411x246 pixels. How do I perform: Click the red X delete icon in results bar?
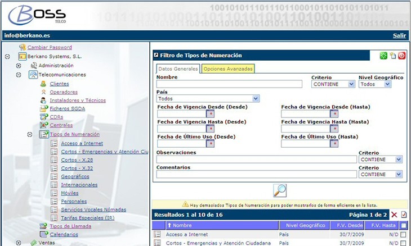[394, 215]
